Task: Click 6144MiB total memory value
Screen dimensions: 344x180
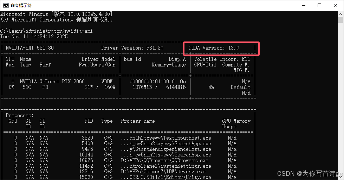Action: [x=176, y=88]
